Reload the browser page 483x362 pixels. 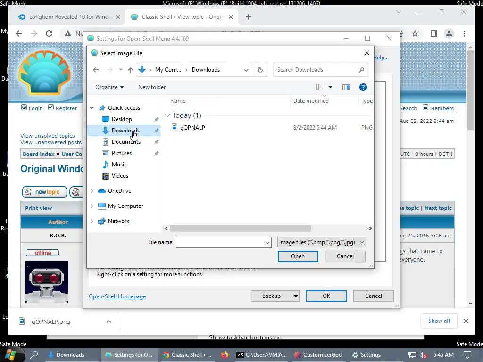click(49, 33)
